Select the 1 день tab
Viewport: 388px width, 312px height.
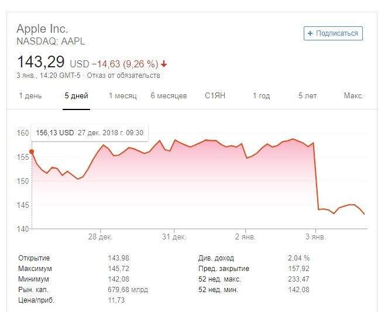point(30,96)
